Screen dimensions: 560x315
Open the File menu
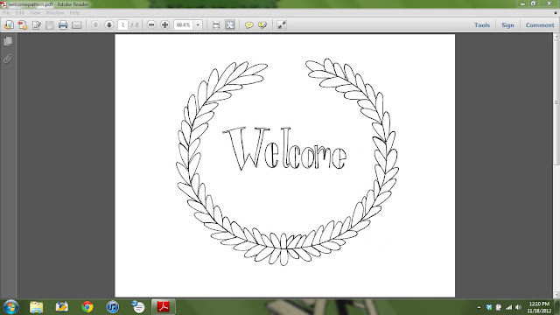tap(6, 13)
